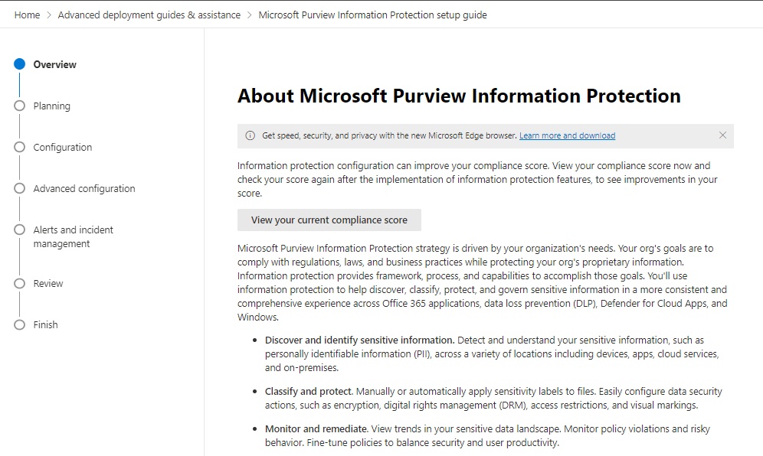Click the Review step circle marker
Screen dimensions: 763x456
20,284
